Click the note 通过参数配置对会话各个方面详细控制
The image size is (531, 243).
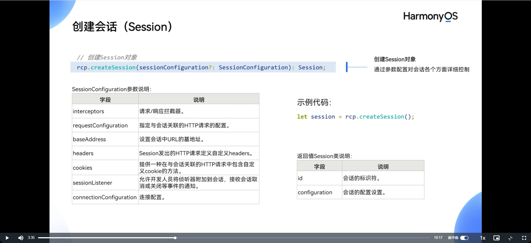tap(421, 69)
